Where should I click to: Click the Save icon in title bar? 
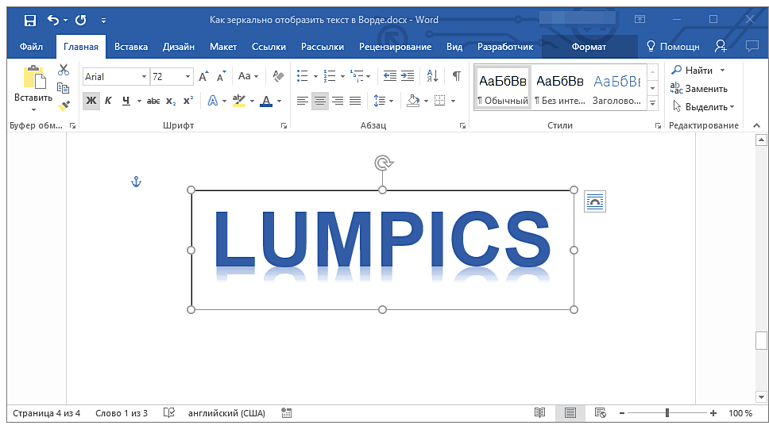29,20
